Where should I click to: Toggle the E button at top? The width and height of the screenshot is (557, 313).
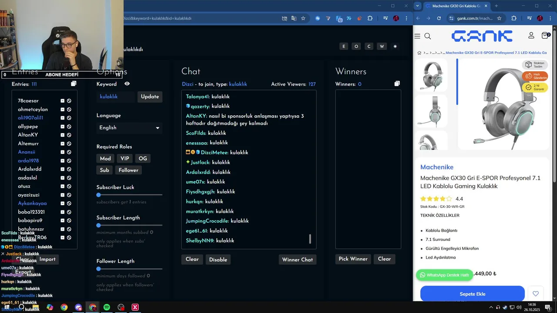tap(344, 47)
